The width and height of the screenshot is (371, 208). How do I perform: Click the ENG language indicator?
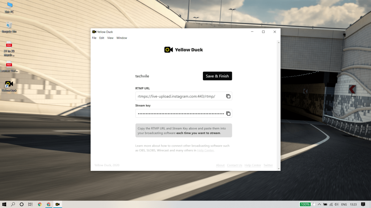344,204
